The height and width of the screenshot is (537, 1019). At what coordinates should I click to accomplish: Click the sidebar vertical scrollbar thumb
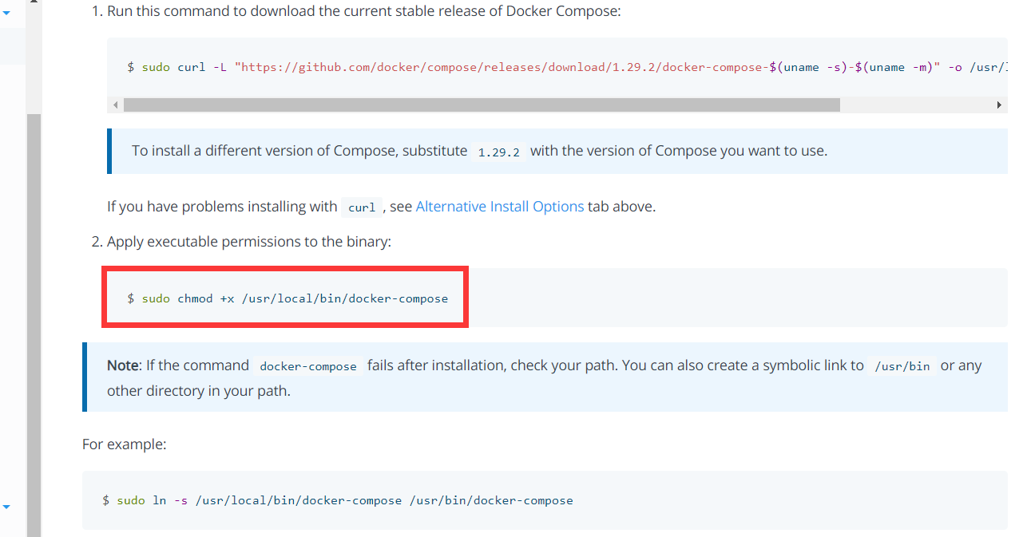34,319
